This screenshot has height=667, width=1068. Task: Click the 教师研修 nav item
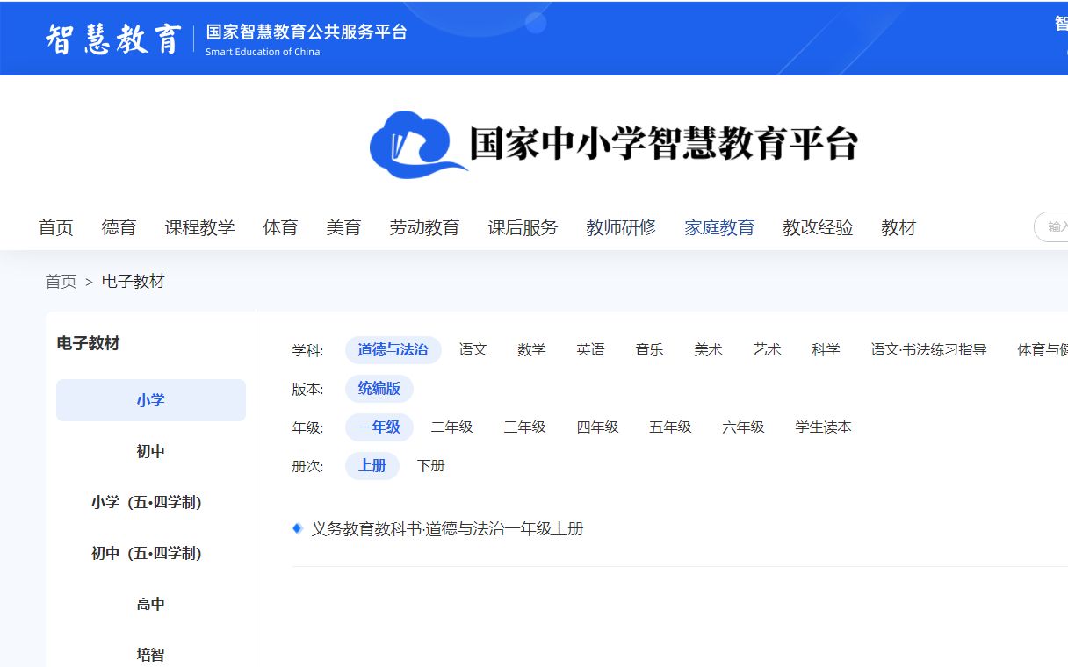click(621, 227)
